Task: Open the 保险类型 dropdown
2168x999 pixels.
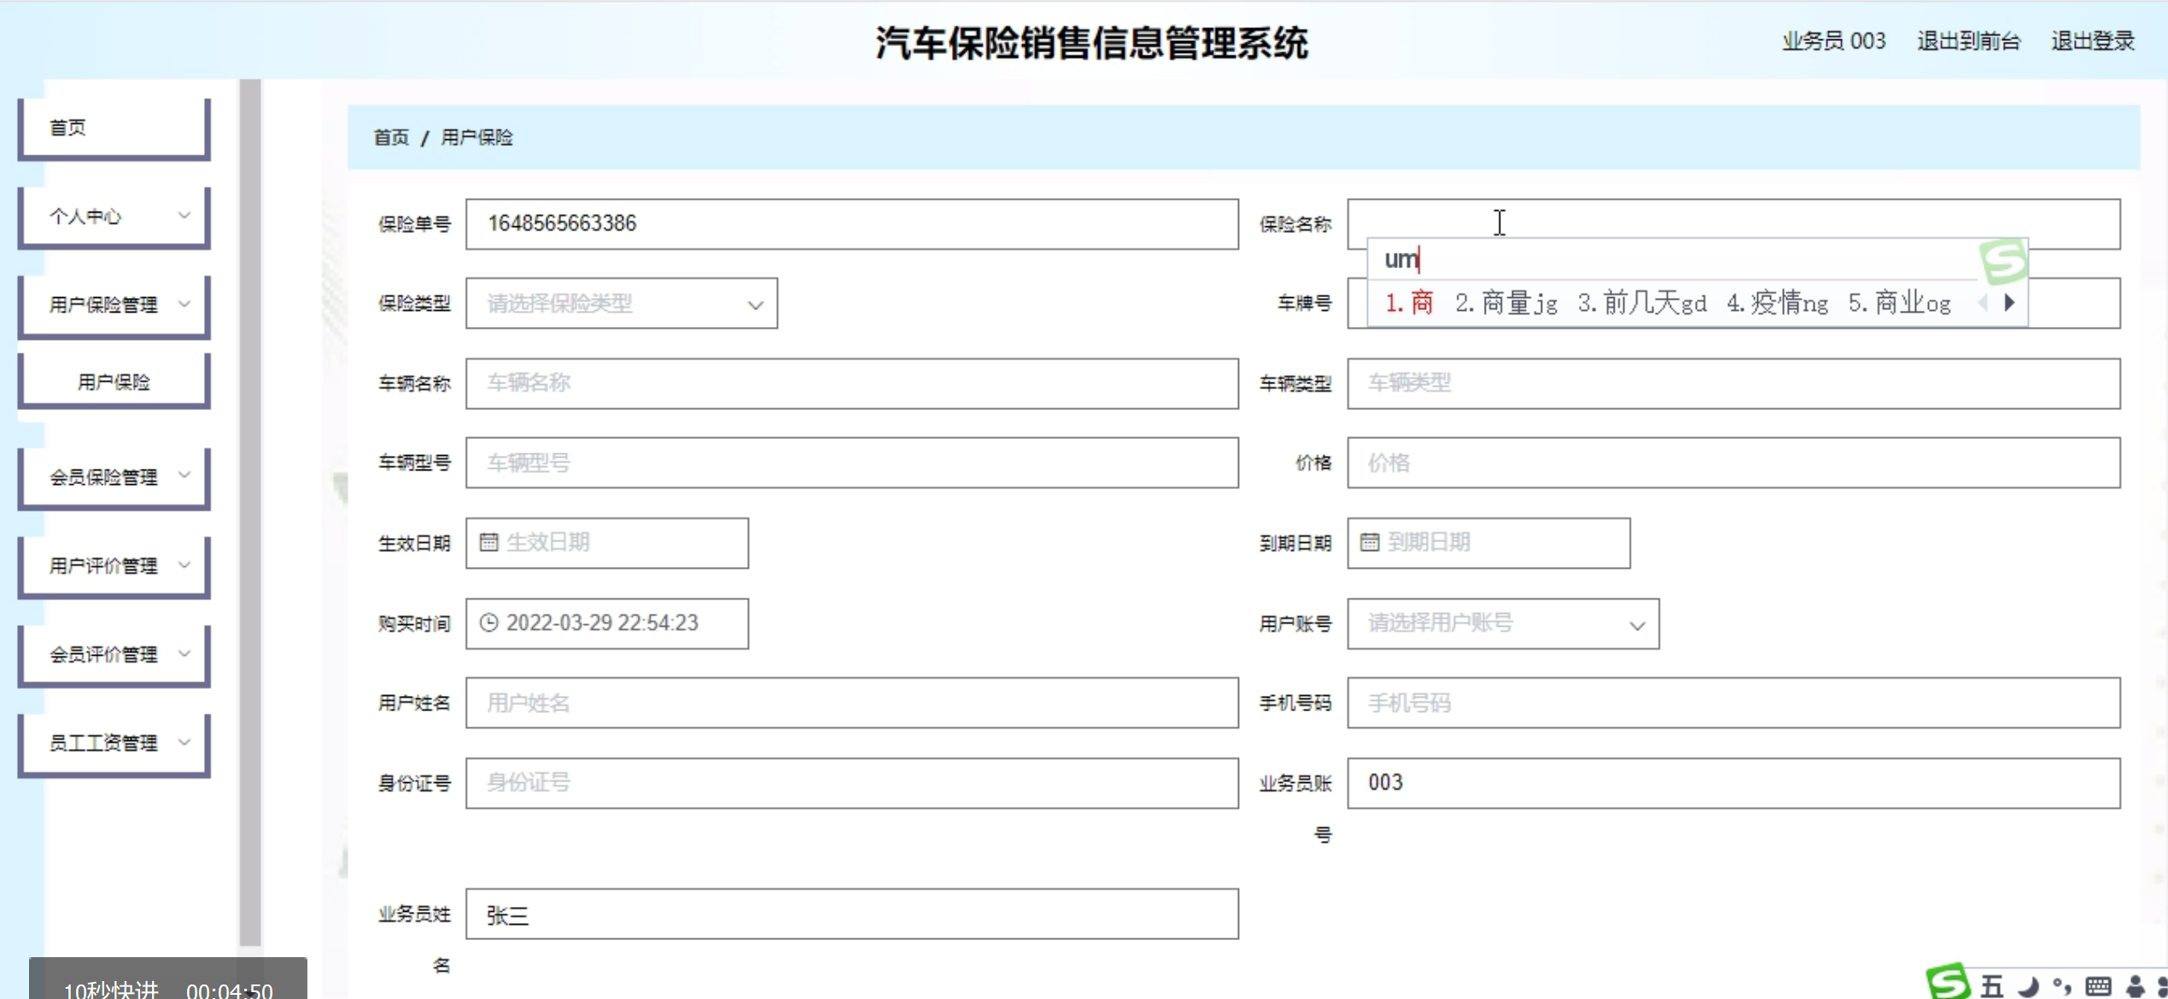Action: tap(622, 303)
